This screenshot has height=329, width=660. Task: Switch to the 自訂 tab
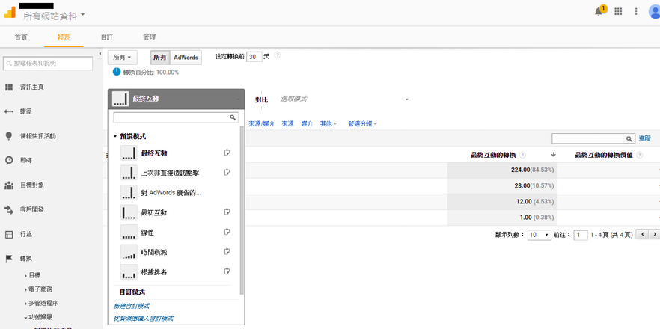pyautogui.click(x=106, y=37)
